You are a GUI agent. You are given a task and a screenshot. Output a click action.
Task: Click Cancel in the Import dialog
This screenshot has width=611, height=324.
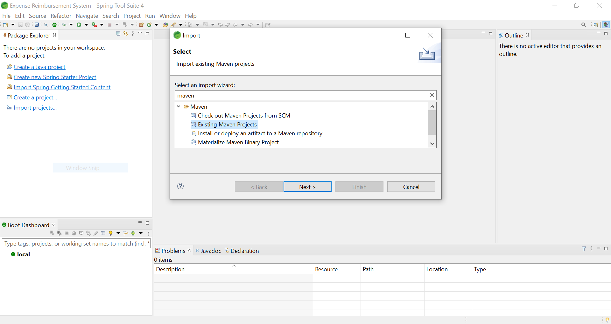[x=411, y=187]
